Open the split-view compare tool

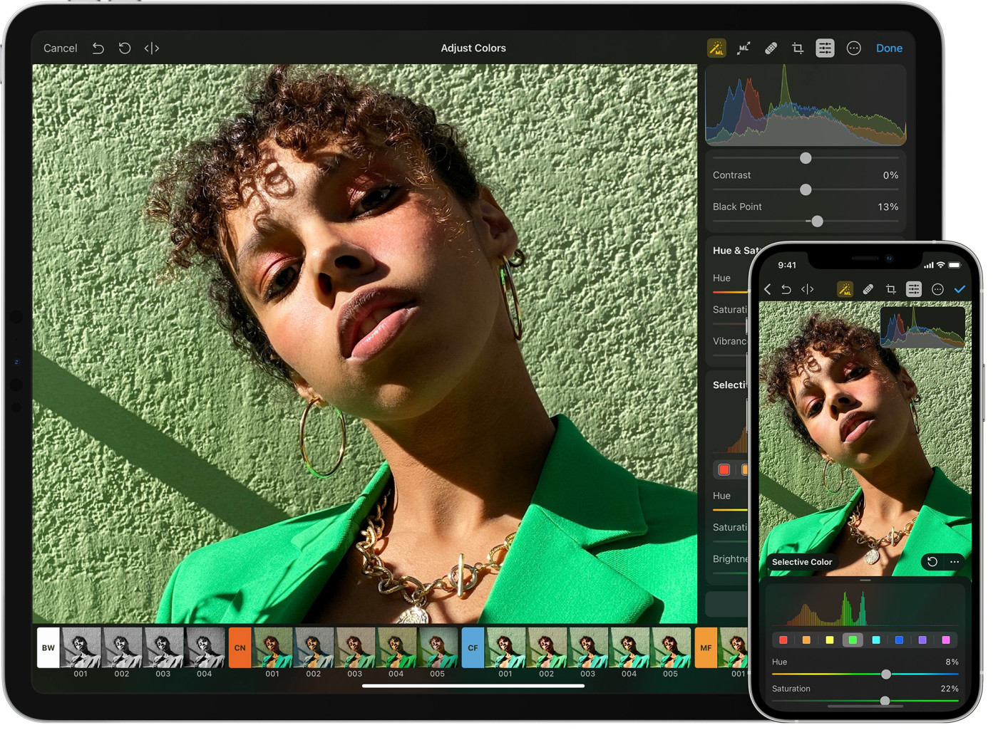coord(152,48)
